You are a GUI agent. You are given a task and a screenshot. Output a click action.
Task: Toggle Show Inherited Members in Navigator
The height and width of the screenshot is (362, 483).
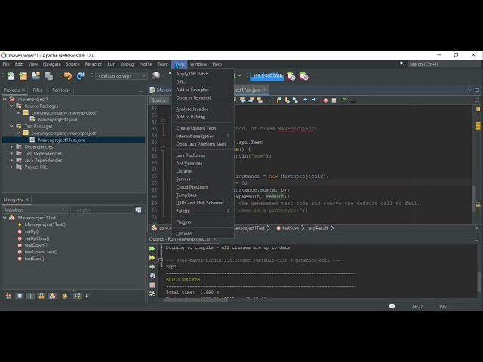coord(8,296)
